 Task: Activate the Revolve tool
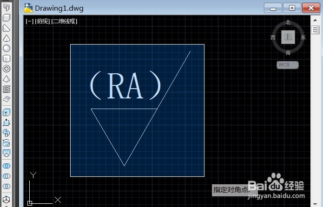click(7, 143)
